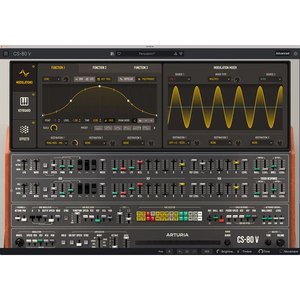300x300 pixels.
Task: Adjust the master Tune knob
Action: point(268,242)
